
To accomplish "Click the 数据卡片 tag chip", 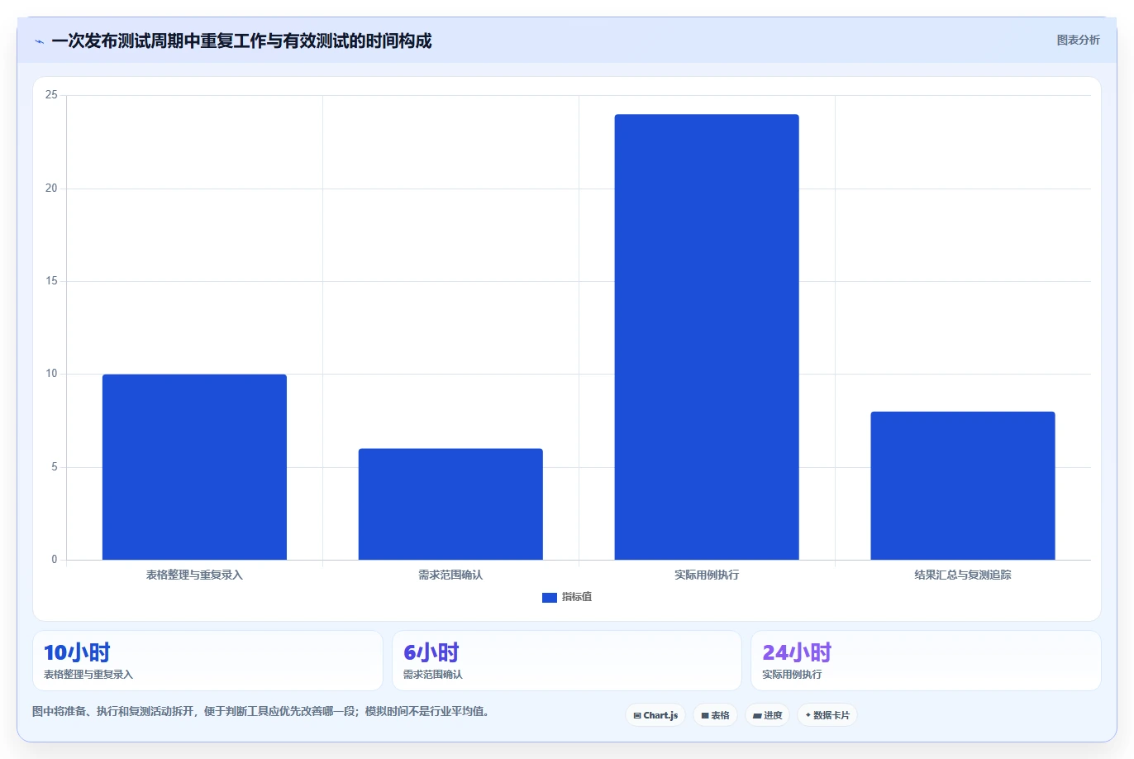I will point(827,715).
